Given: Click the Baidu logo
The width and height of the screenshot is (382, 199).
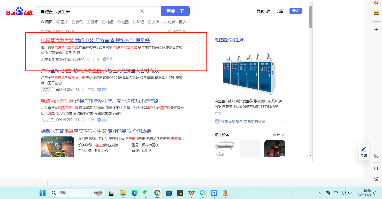Looking at the screenshot, I should (x=20, y=11).
